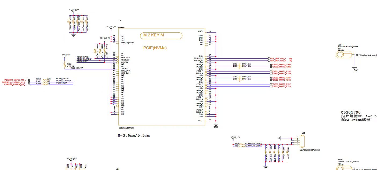
Task: Select the FB26 ferrite bead symbol
Action: [x=241, y=144]
